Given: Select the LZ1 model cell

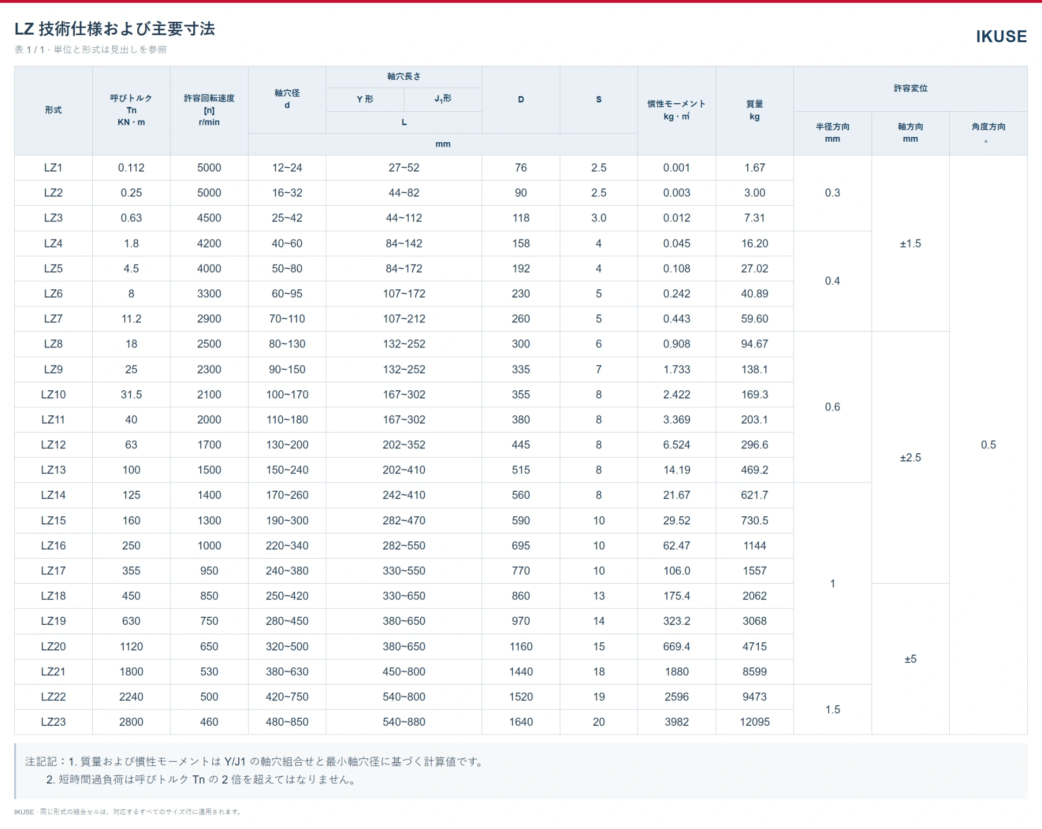Looking at the screenshot, I should click(x=53, y=168).
